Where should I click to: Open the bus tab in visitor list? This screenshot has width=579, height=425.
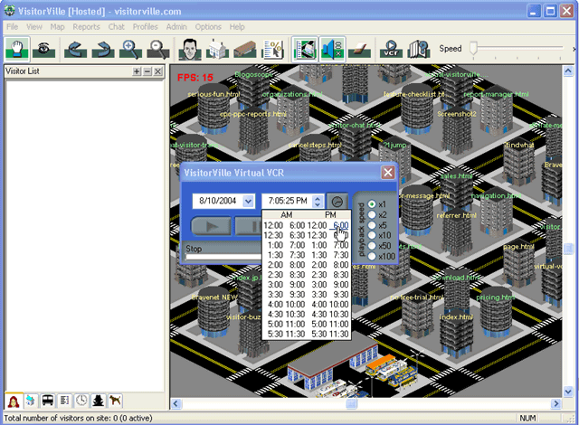coord(48,401)
